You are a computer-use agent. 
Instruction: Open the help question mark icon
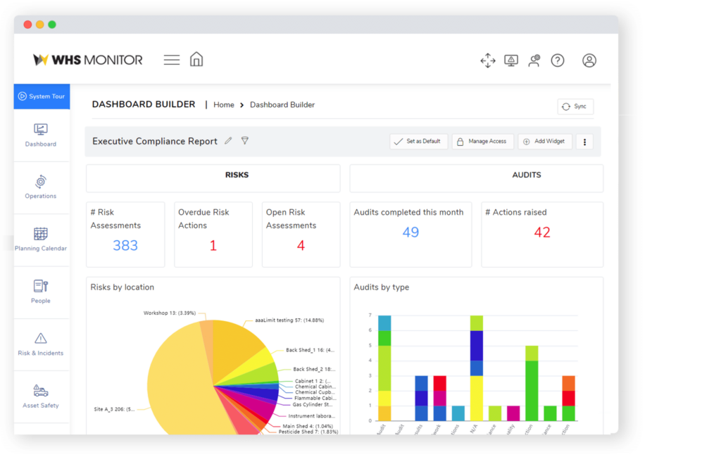click(x=558, y=61)
